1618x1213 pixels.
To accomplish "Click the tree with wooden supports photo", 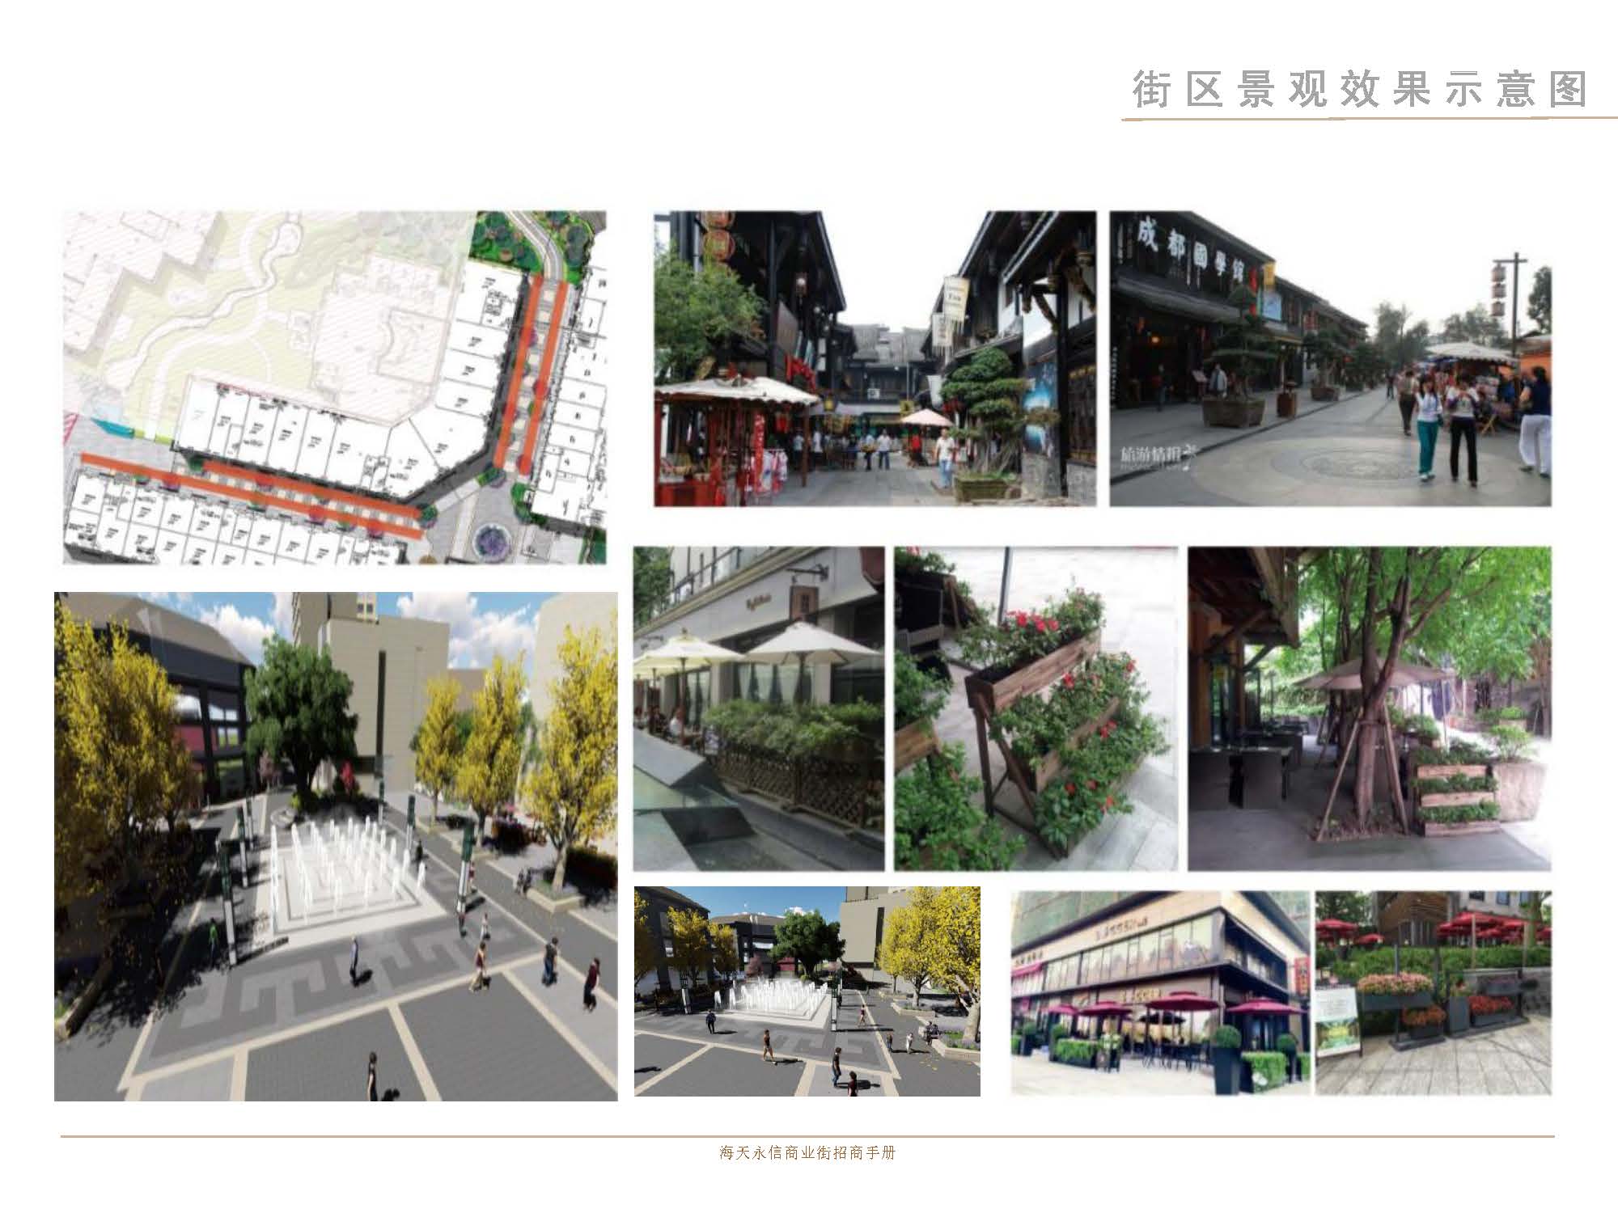I will click(x=1369, y=708).
